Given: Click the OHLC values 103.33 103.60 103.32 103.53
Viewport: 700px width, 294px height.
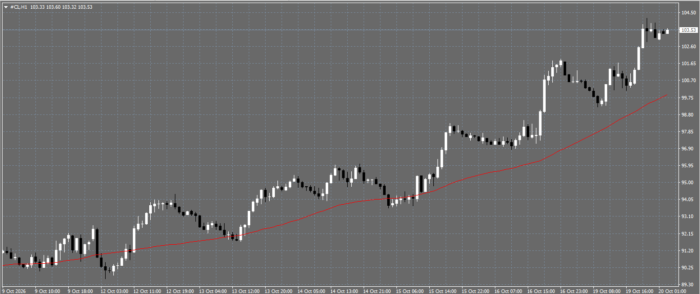Looking at the screenshot, I should tap(62, 7).
